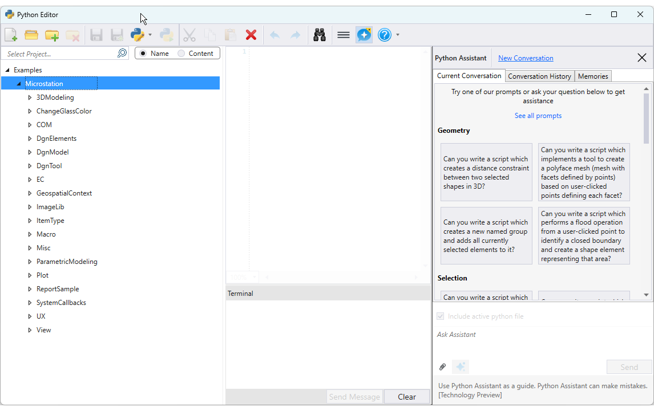Click the scissors Cut icon
The height and width of the screenshot is (411, 654).
189,35
